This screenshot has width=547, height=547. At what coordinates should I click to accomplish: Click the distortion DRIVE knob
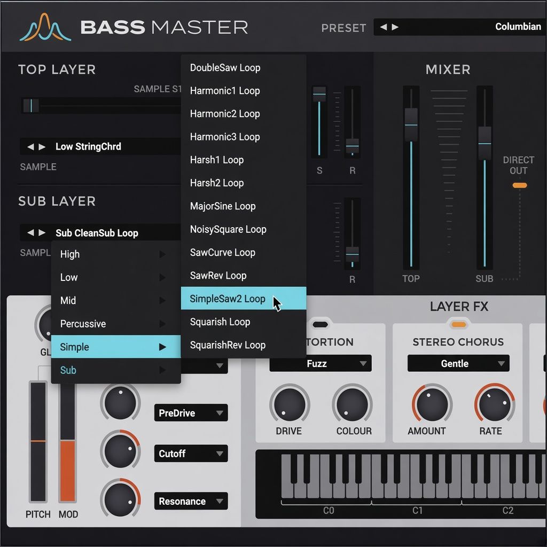click(289, 404)
